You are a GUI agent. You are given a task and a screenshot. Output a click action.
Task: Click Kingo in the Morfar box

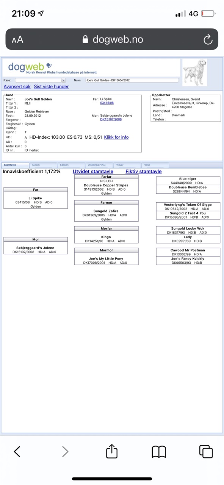[106, 237]
